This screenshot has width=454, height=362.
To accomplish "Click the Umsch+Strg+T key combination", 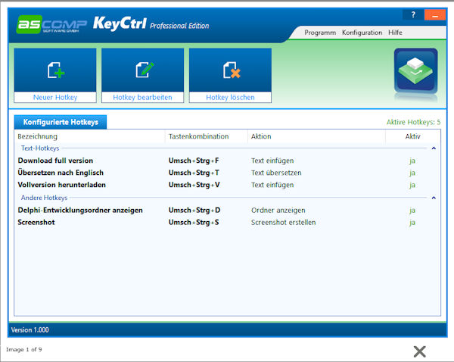I will 194,173.
